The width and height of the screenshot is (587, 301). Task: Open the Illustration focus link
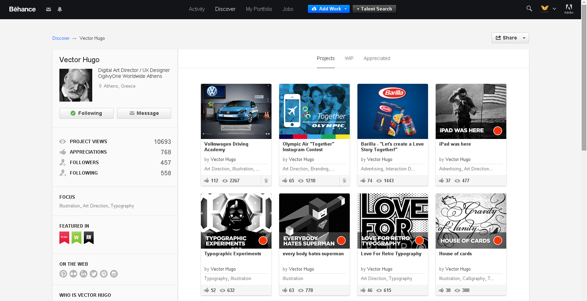point(70,206)
